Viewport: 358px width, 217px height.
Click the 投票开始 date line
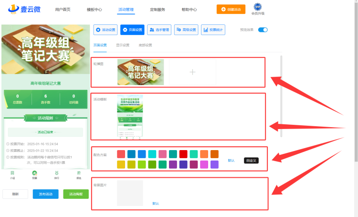click(x=32, y=144)
